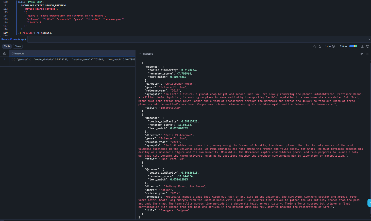This screenshot has width=371, height=221.
Task: Click the RESULTS column type icon
Action: 13,53
